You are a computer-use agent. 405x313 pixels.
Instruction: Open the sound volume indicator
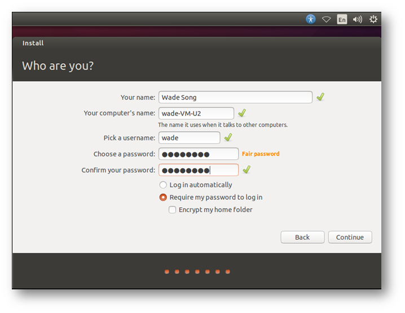(x=358, y=19)
